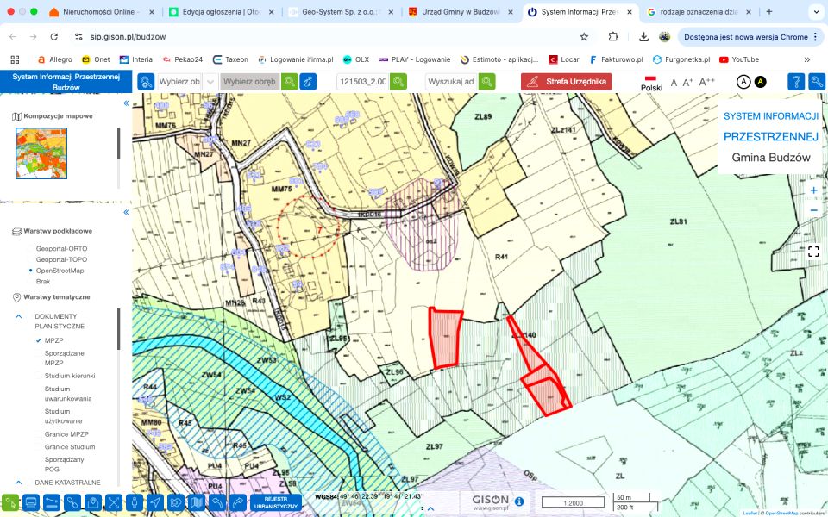Open the help question mark icon

(x=796, y=82)
